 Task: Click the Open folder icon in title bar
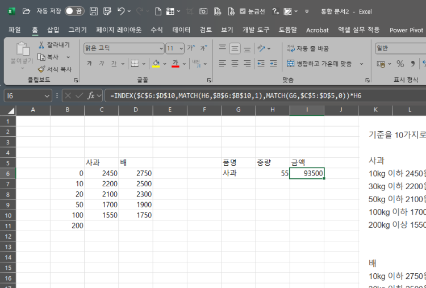(x=26, y=11)
